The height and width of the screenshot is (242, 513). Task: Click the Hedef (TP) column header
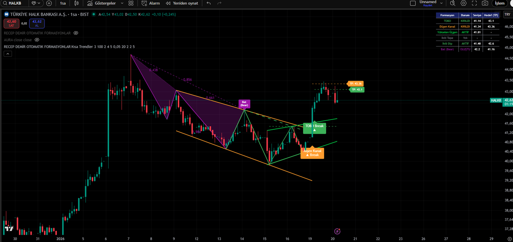click(492, 15)
